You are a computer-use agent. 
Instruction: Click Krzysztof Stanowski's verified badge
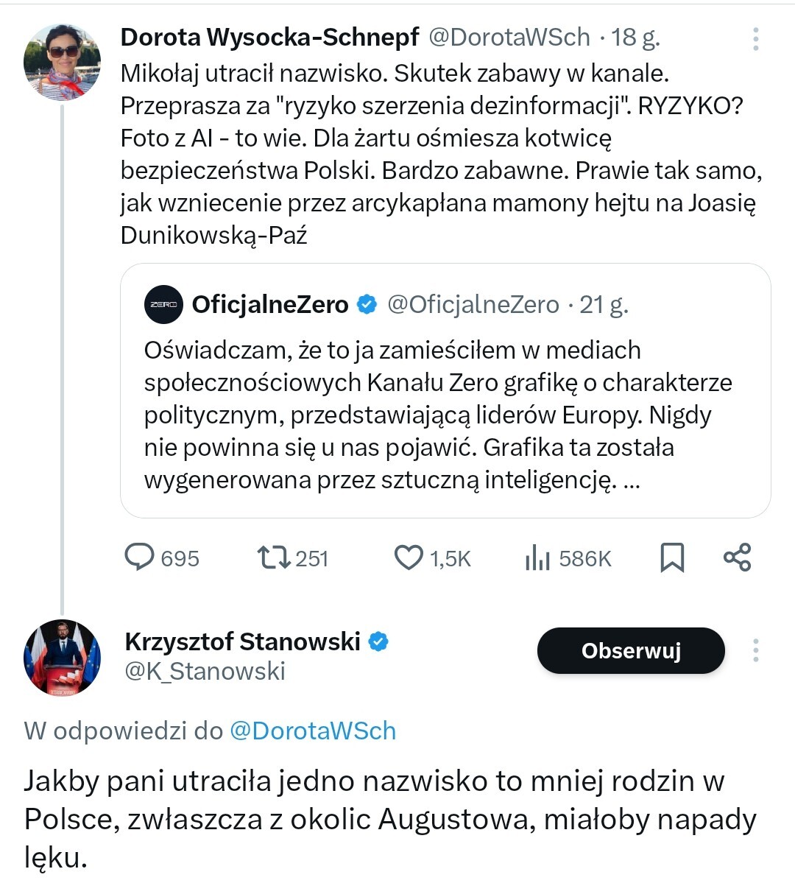click(x=378, y=641)
